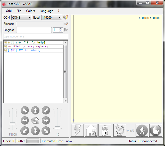The image size is (165, 146).
Task: Jog up using the up arrow button
Action: point(35,110)
